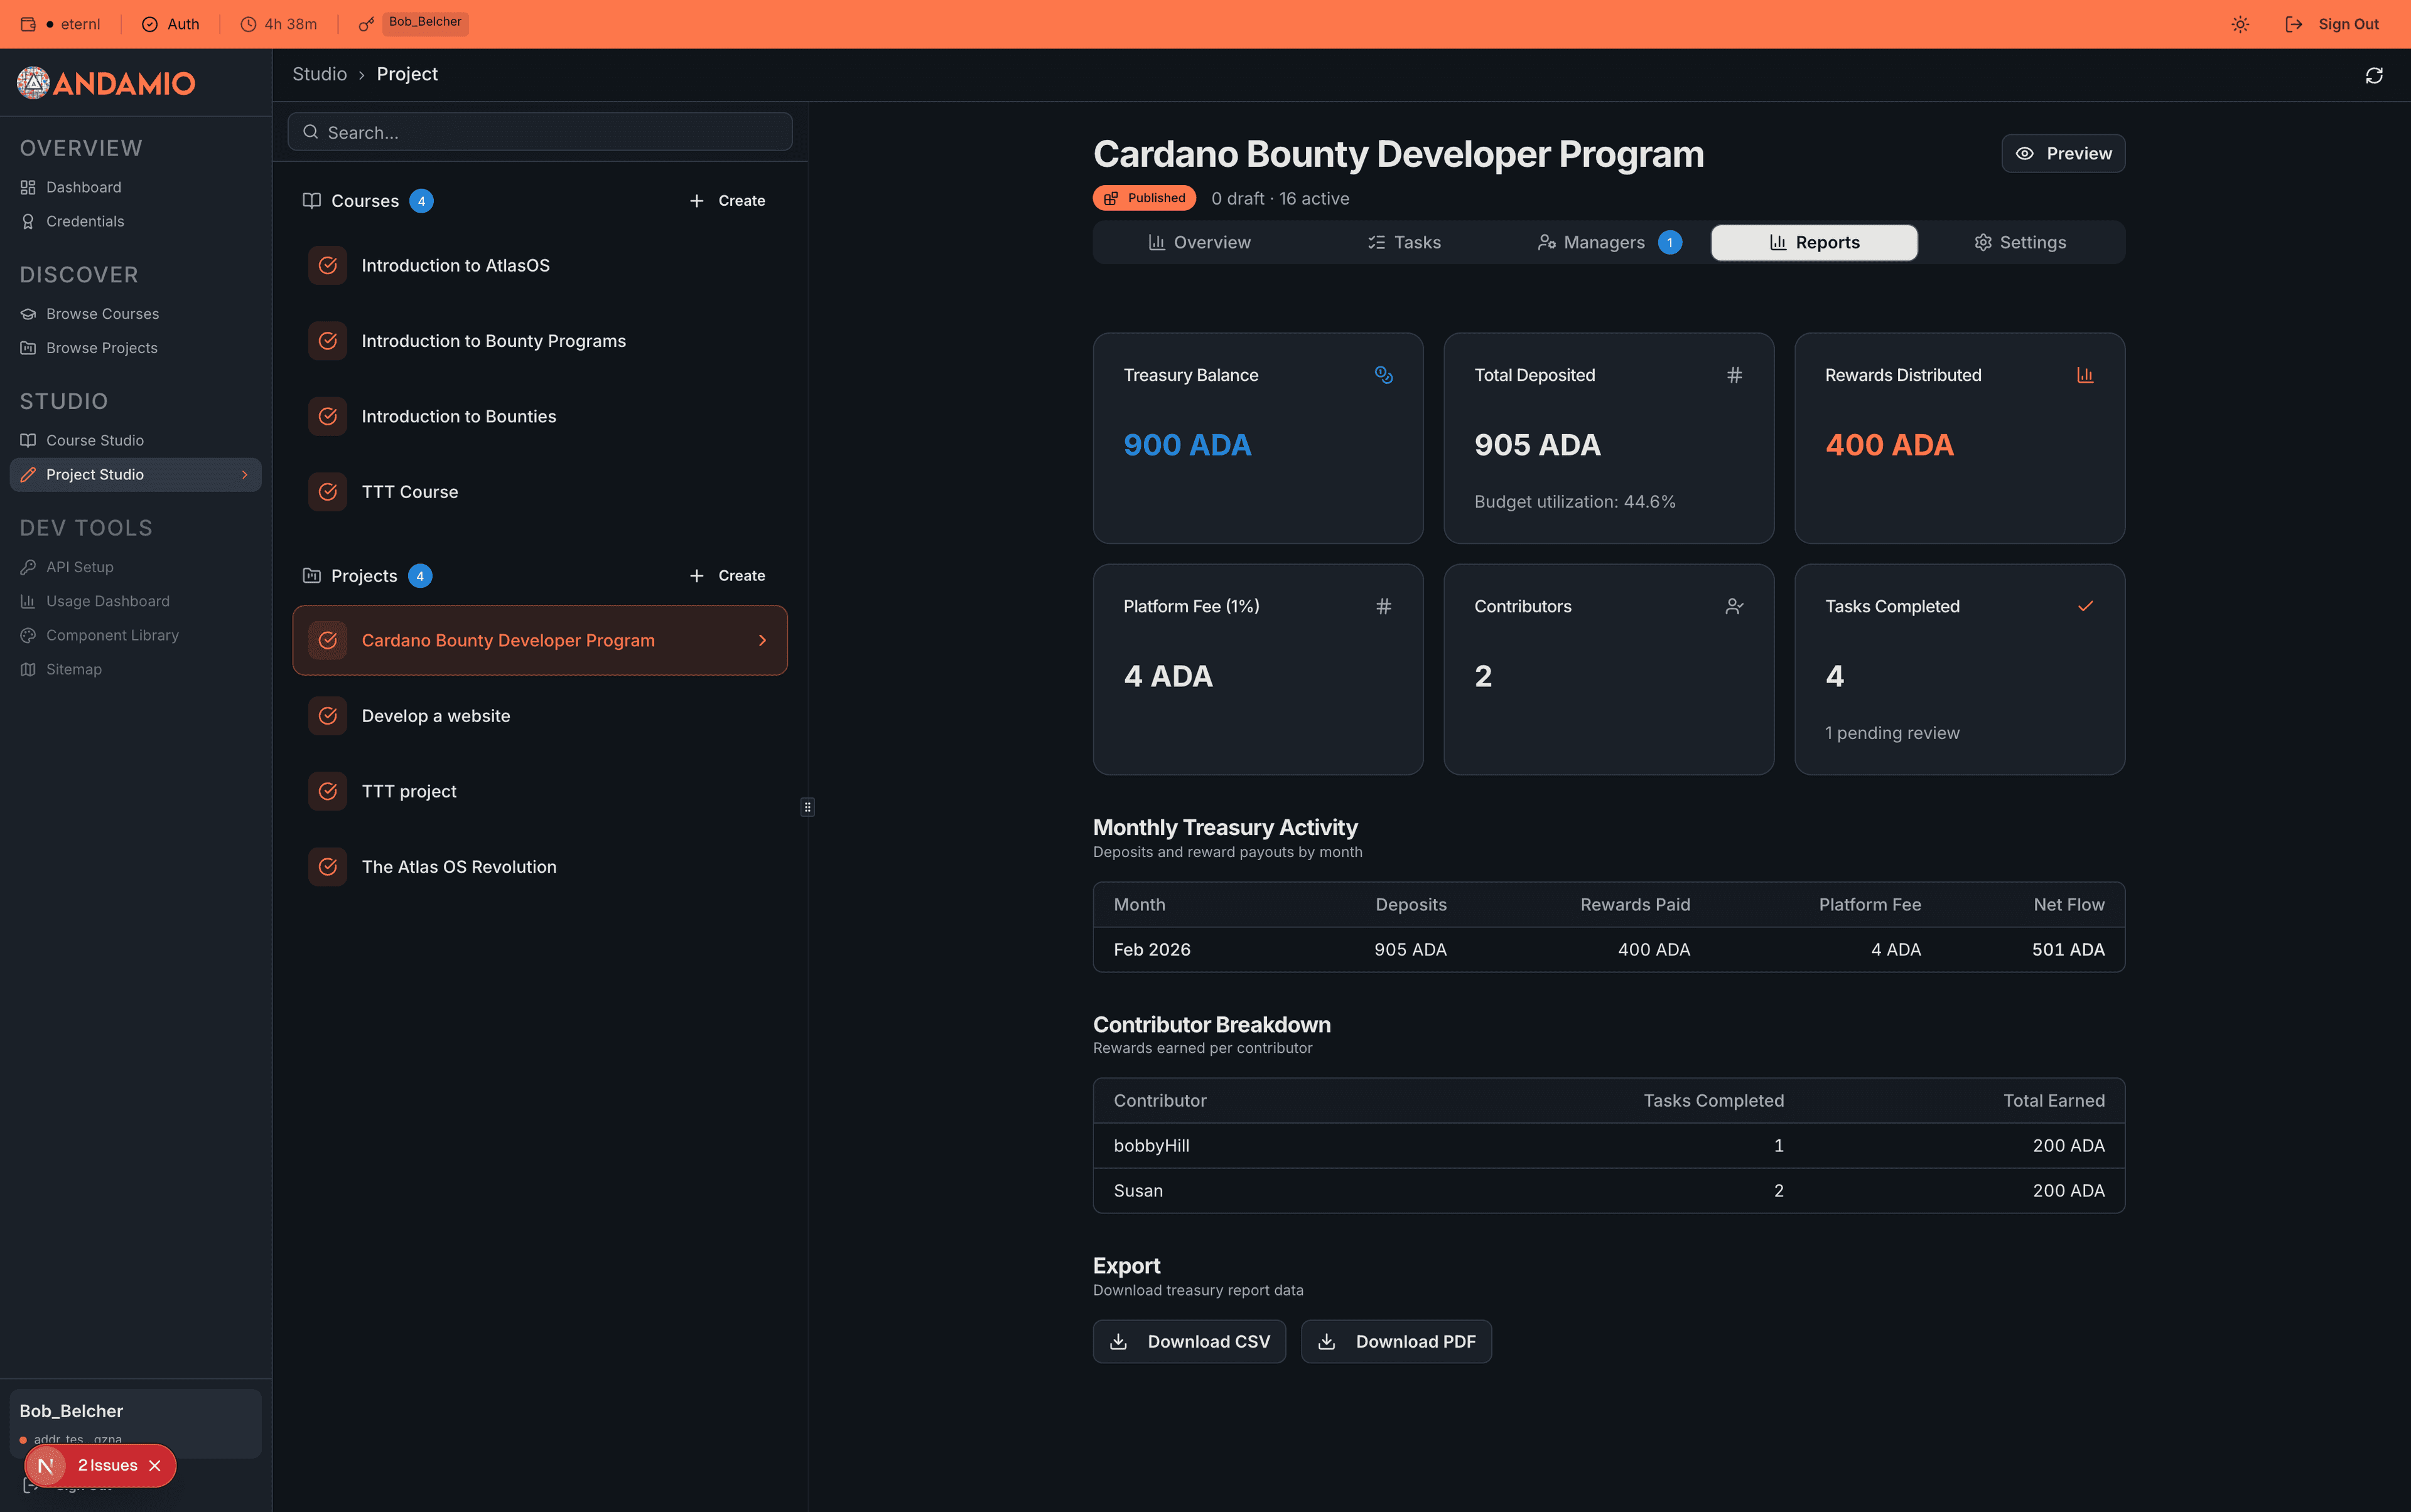Click the Download CSV button
2411x1512 pixels.
coord(1189,1341)
